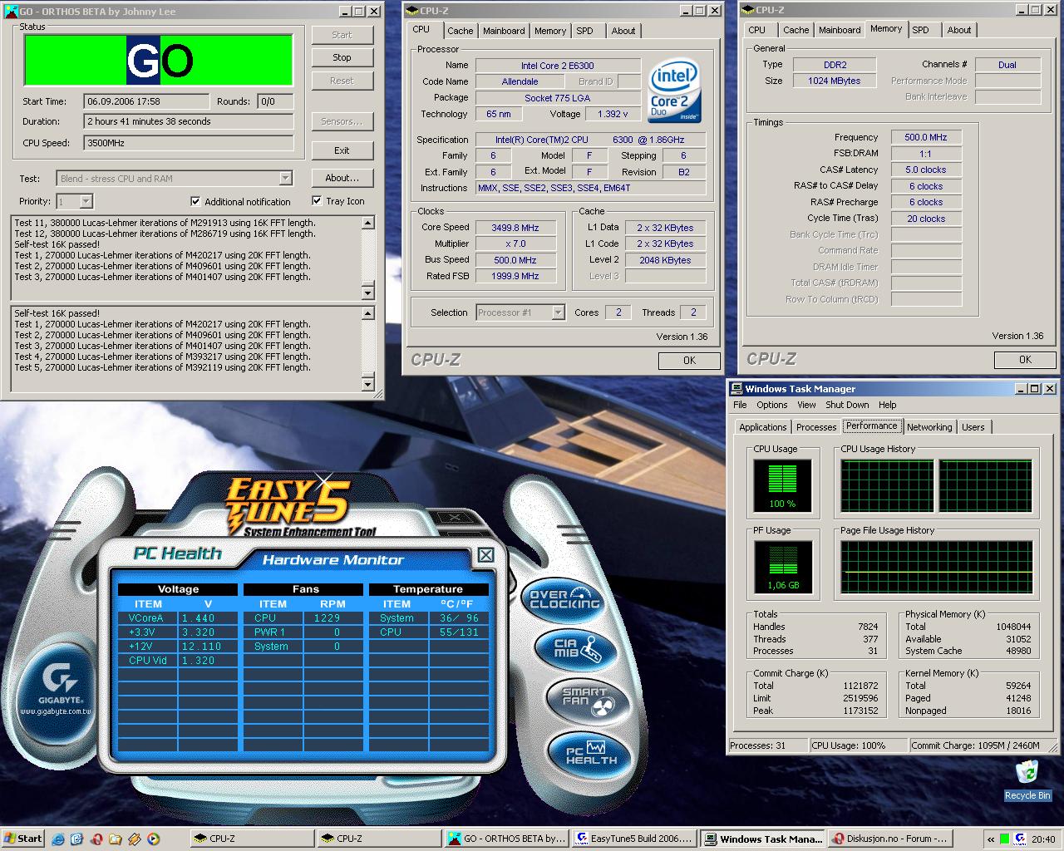Image resolution: width=1064 pixels, height=851 pixels.
Task: Open the View menu in Task Manager
Action: (x=806, y=405)
